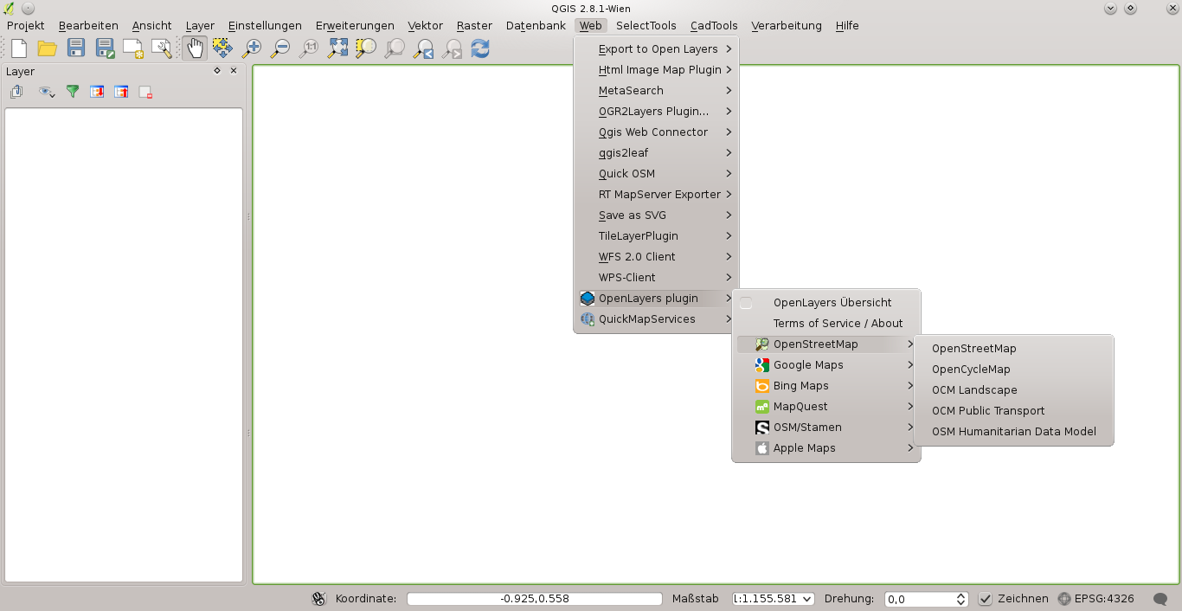
Task: Refresh the map canvas
Action: [480, 48]
